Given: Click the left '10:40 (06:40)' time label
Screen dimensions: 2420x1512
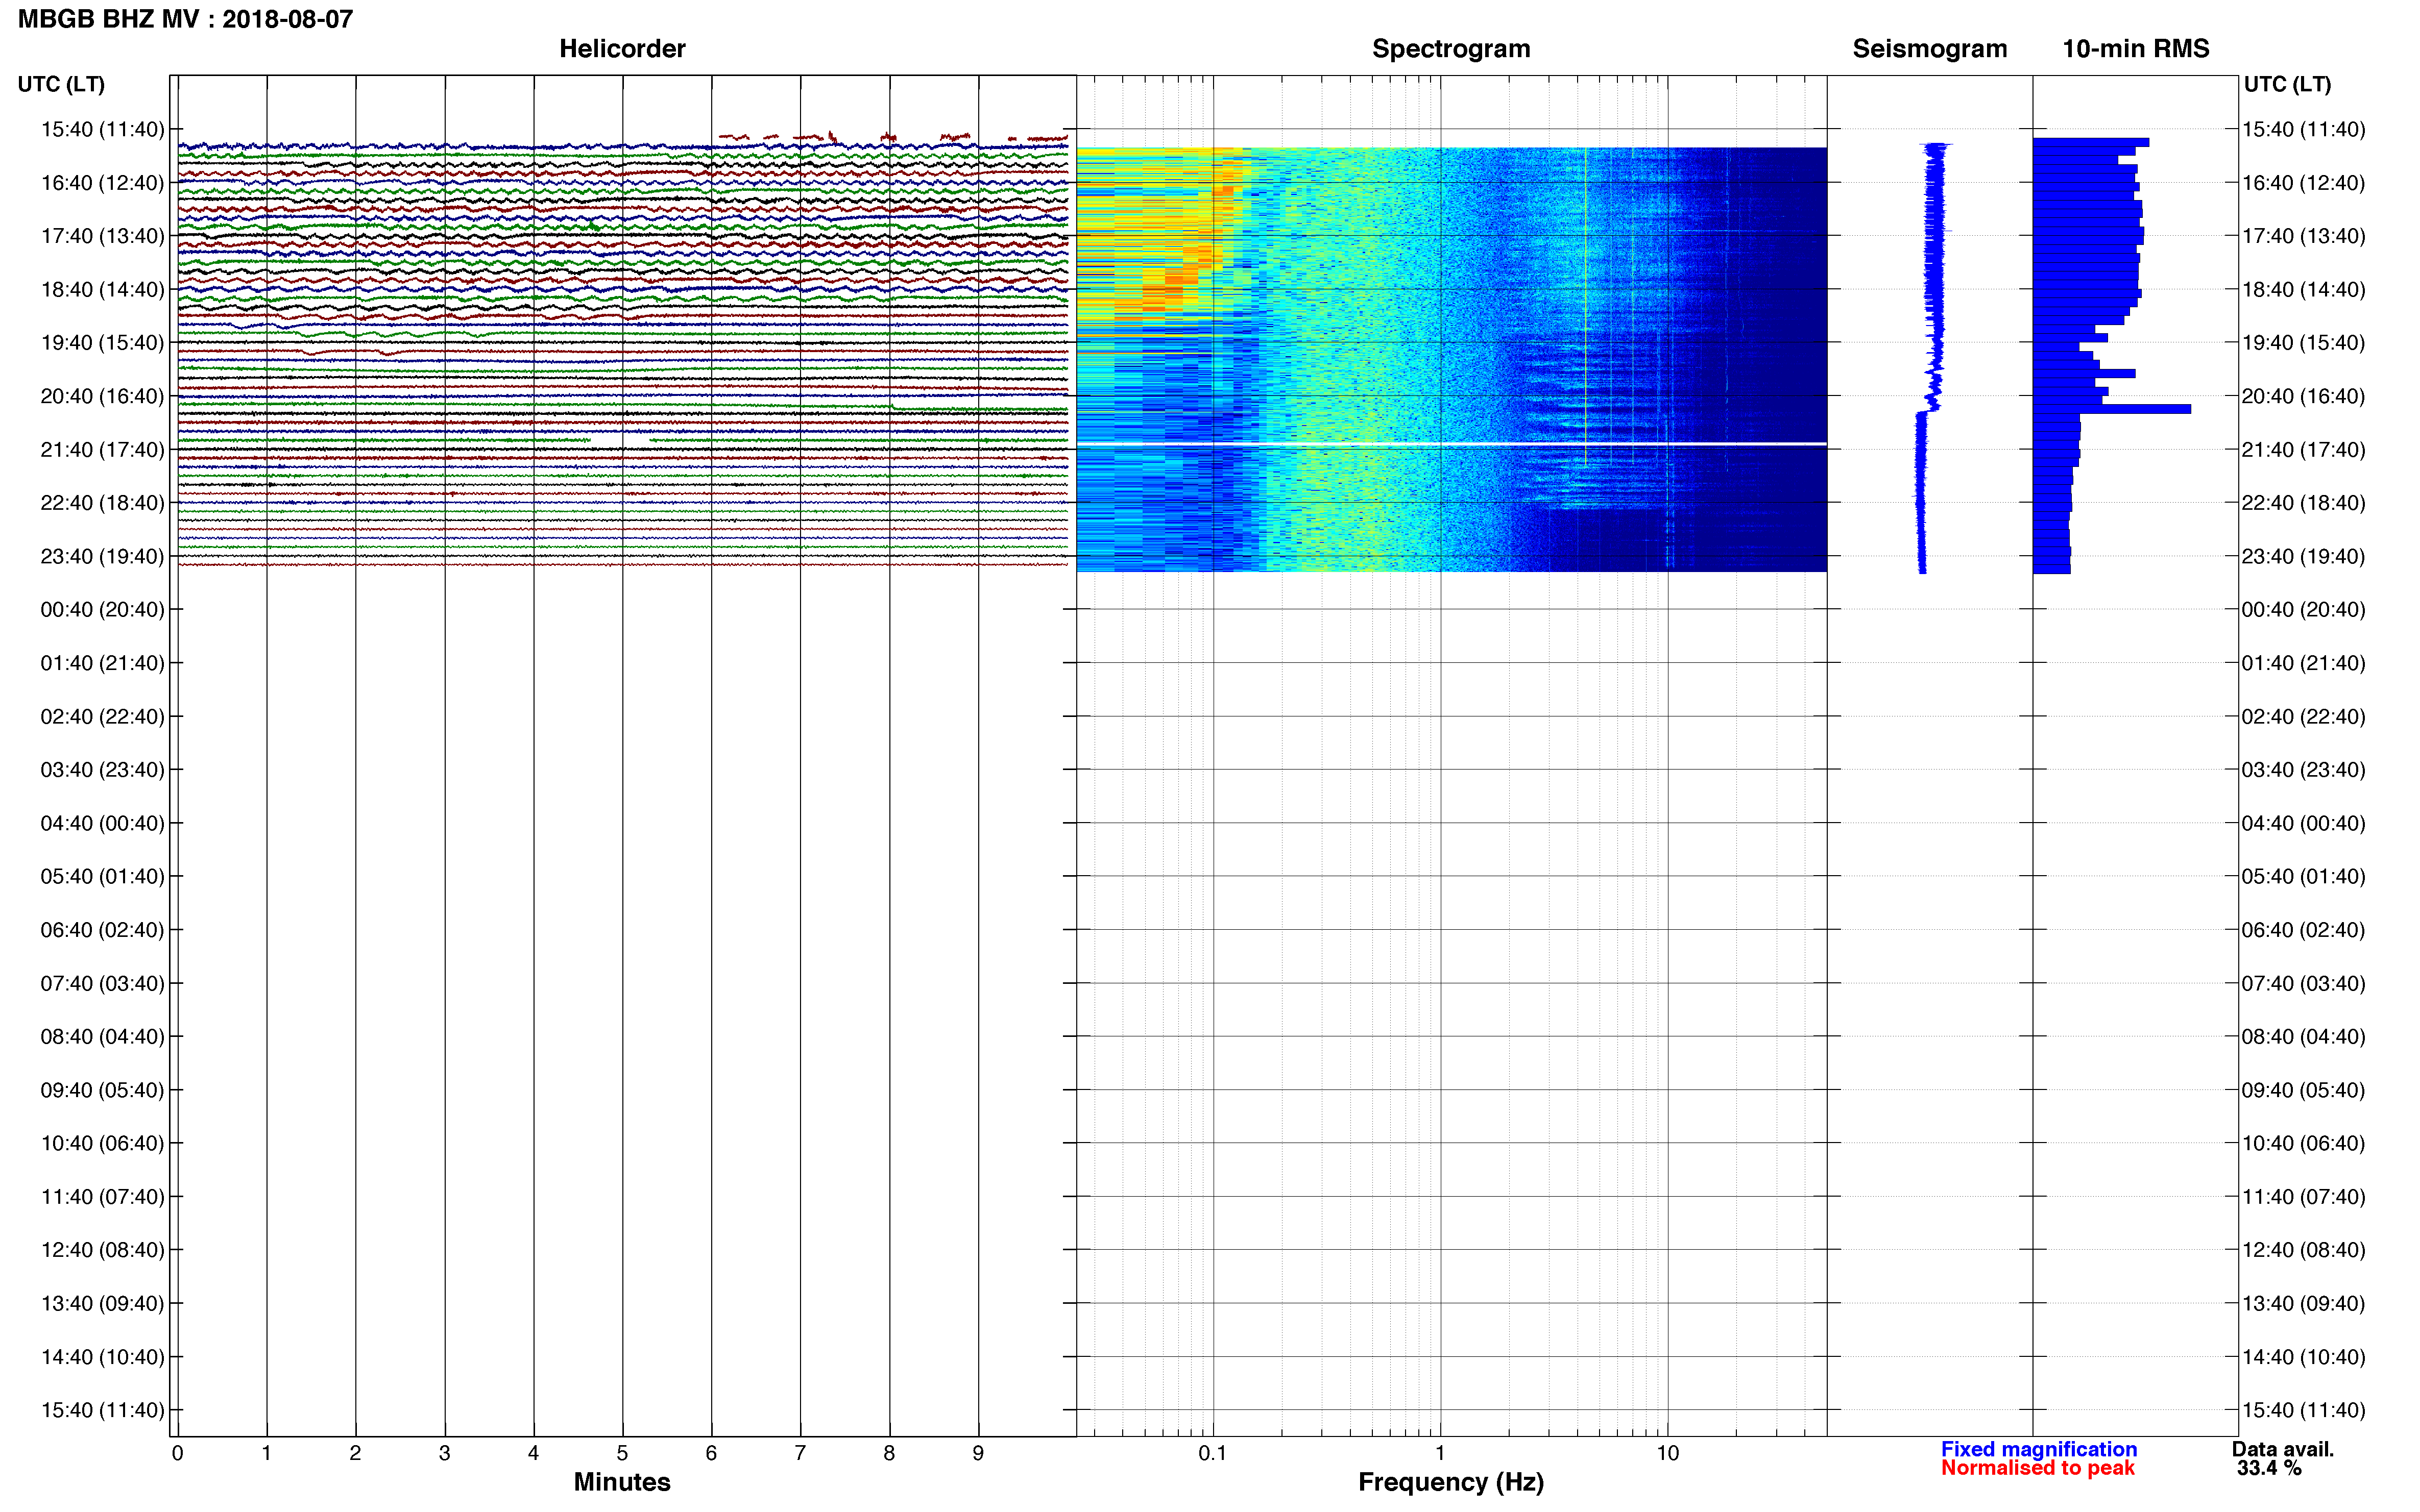Looking at the screenshot, I should pos(102,1143).
